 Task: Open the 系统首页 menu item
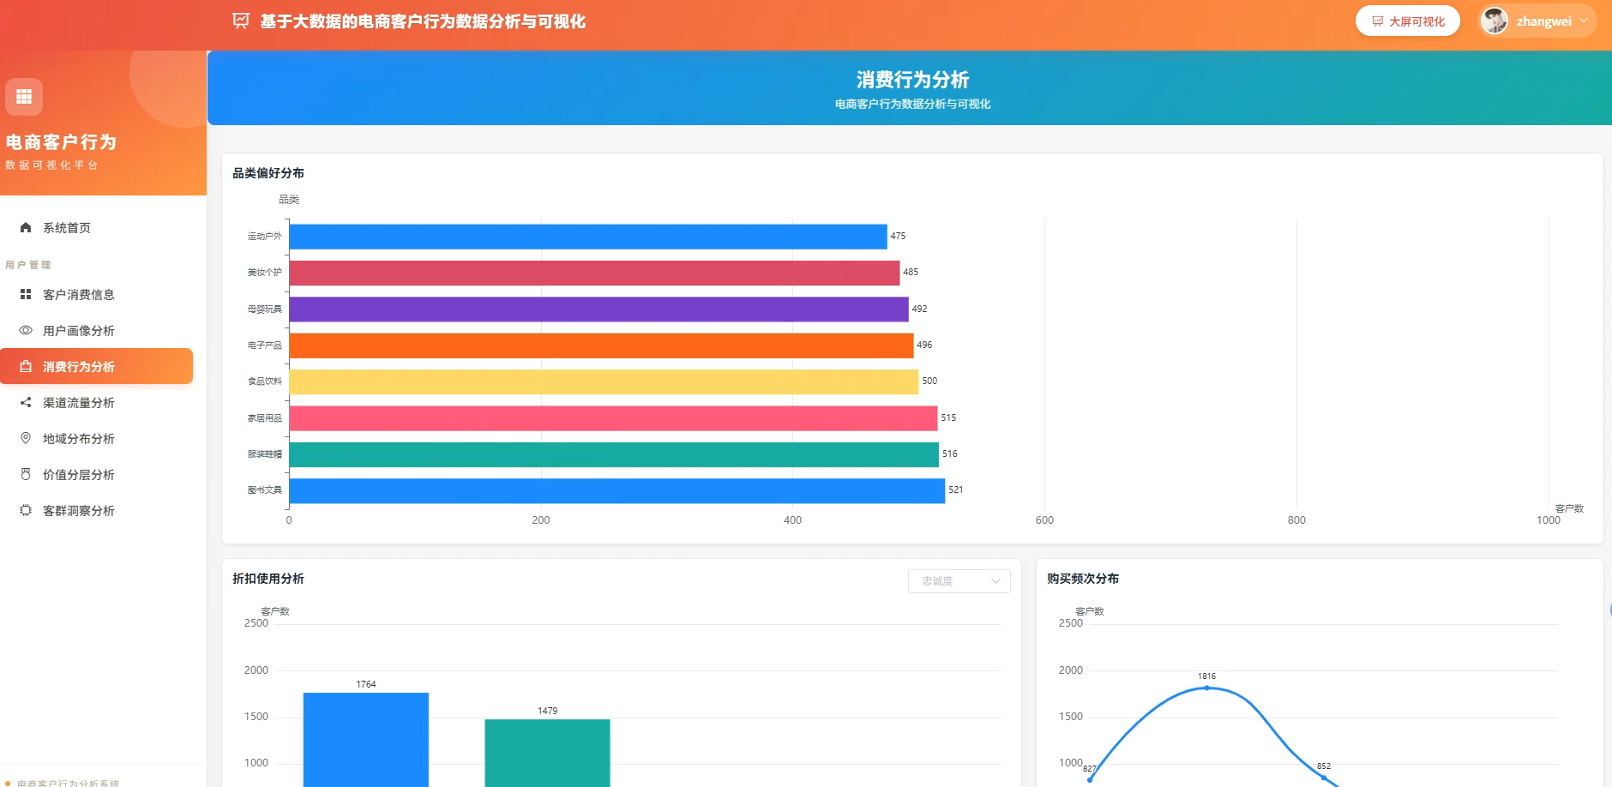(x=96, y=227)
